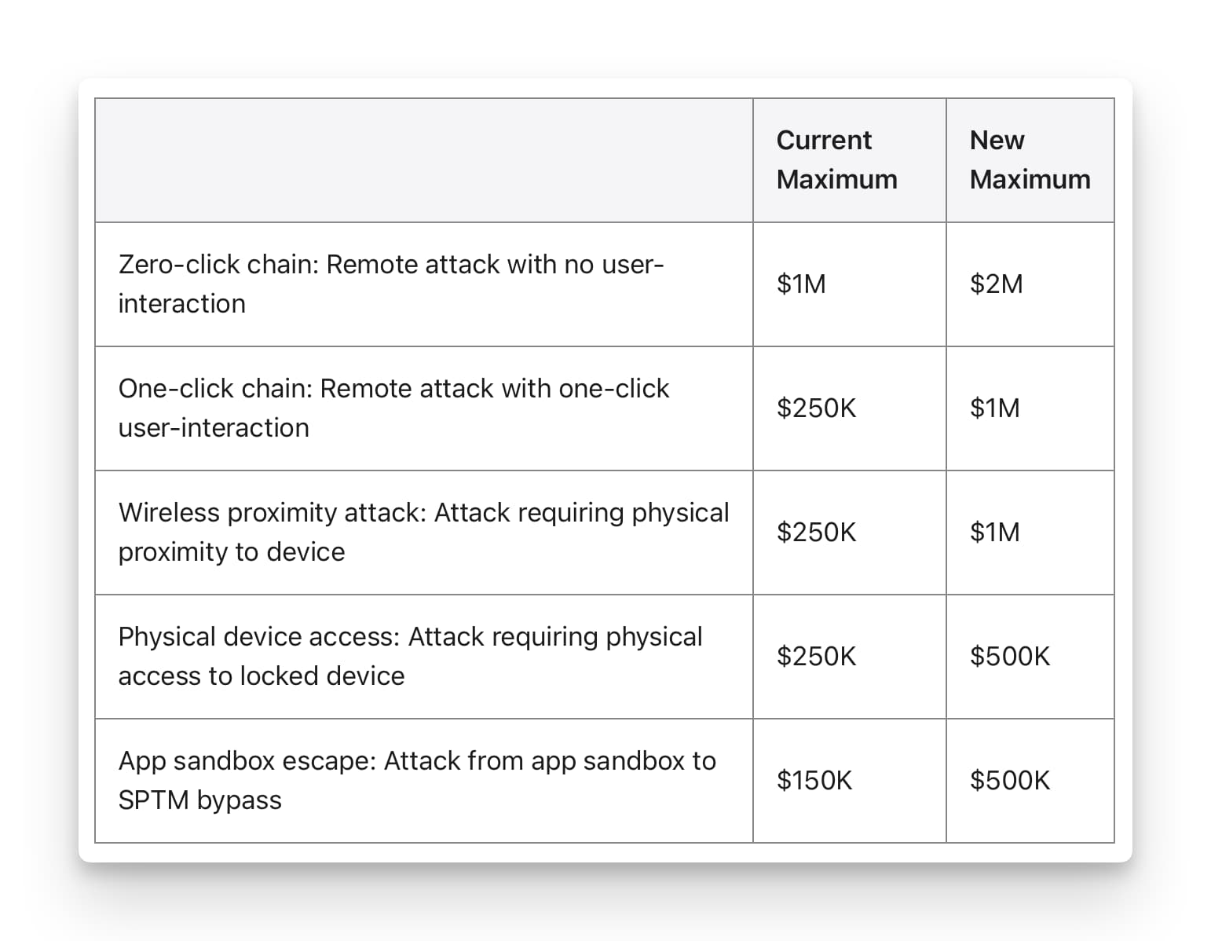The image size is (1211, 941).
Task: Click the 'proximity to device' text line
Action: point(232,552)
